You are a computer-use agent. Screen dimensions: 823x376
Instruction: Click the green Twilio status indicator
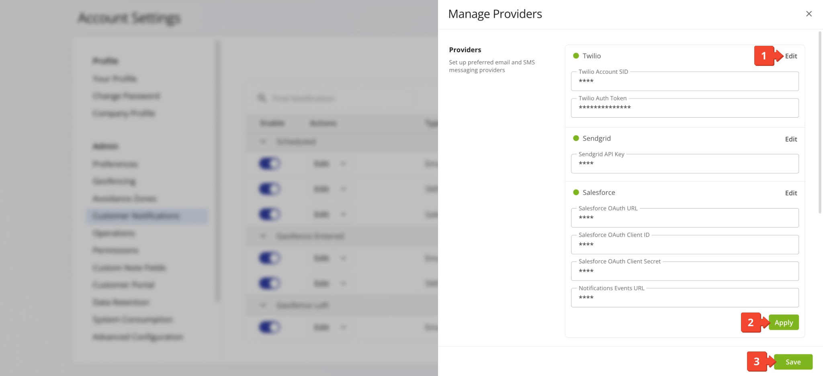(576, 56)
